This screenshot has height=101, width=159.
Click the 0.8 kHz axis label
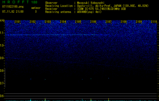pos(2,71)
